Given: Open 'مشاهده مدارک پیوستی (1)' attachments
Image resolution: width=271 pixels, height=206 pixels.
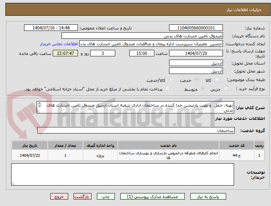Looking at the screenshot, I should point(153,197).
